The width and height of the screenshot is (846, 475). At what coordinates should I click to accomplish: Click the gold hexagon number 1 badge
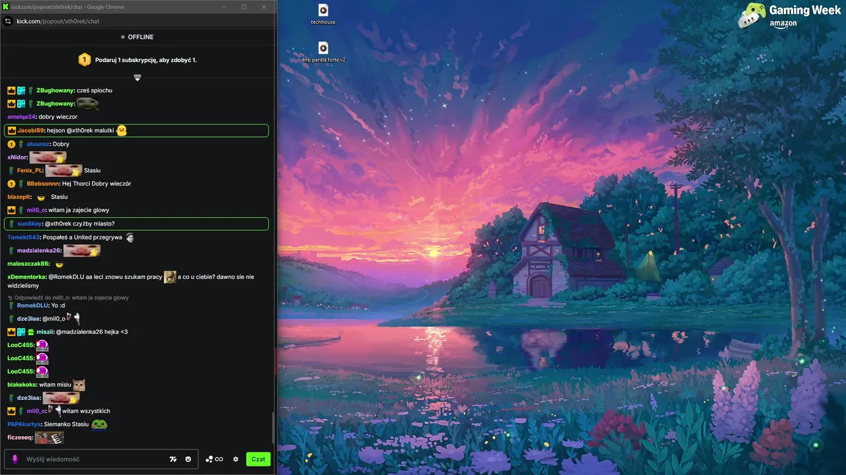click(x=85, y=60)
